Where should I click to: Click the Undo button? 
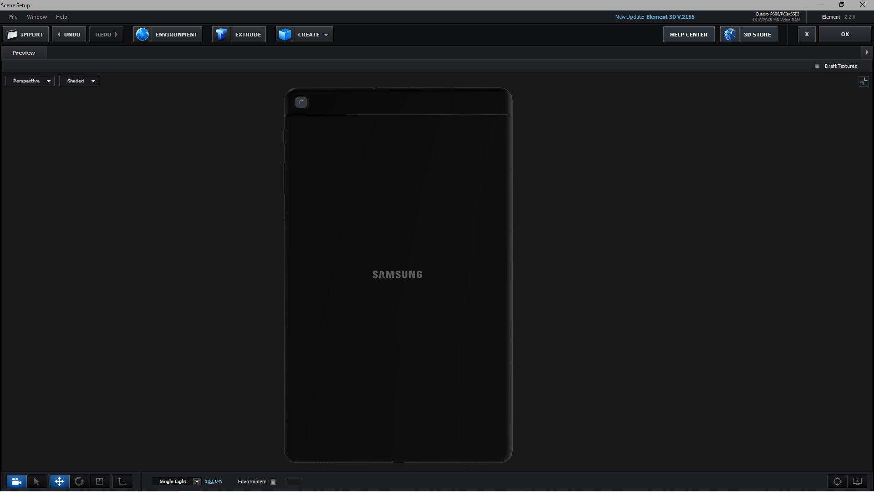[x=69, y=35]
